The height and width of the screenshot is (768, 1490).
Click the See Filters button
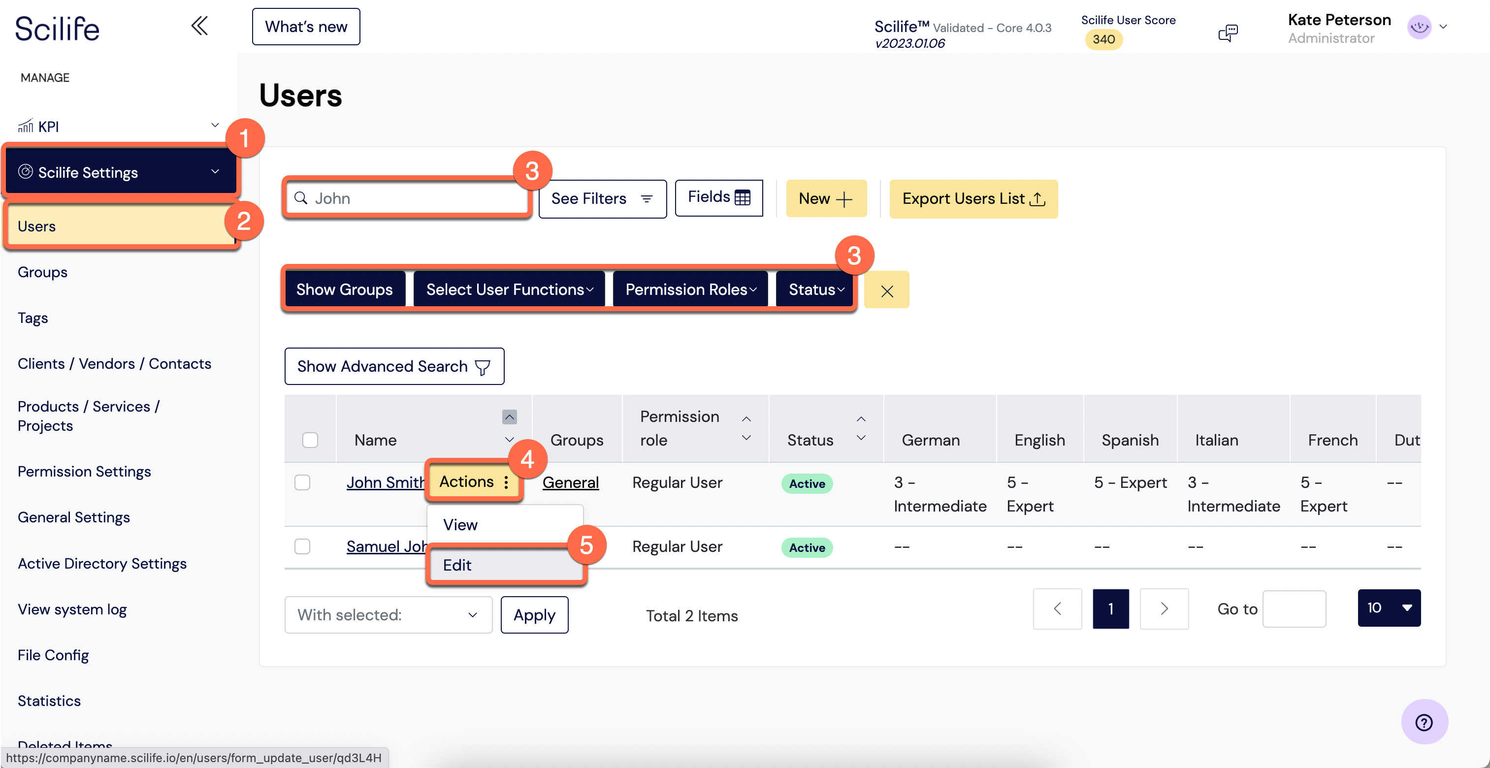[x=602, y=198]
